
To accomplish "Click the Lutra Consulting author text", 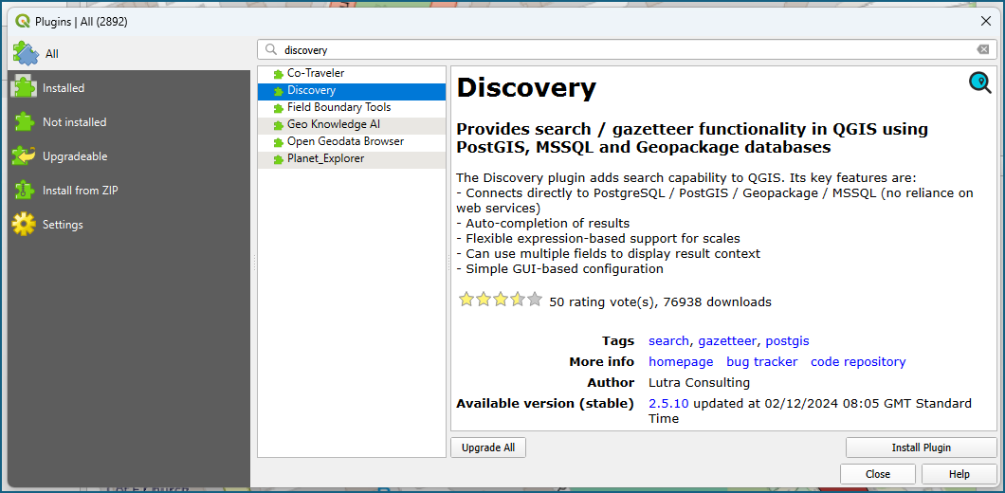I will 700,383.
